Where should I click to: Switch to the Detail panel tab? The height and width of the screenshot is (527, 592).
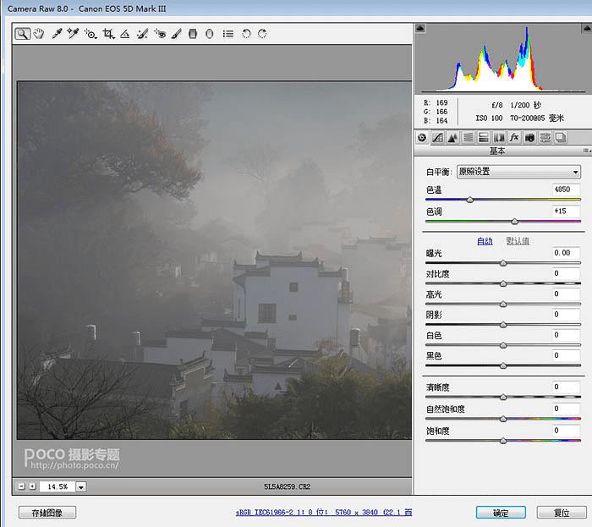[452, 137]
